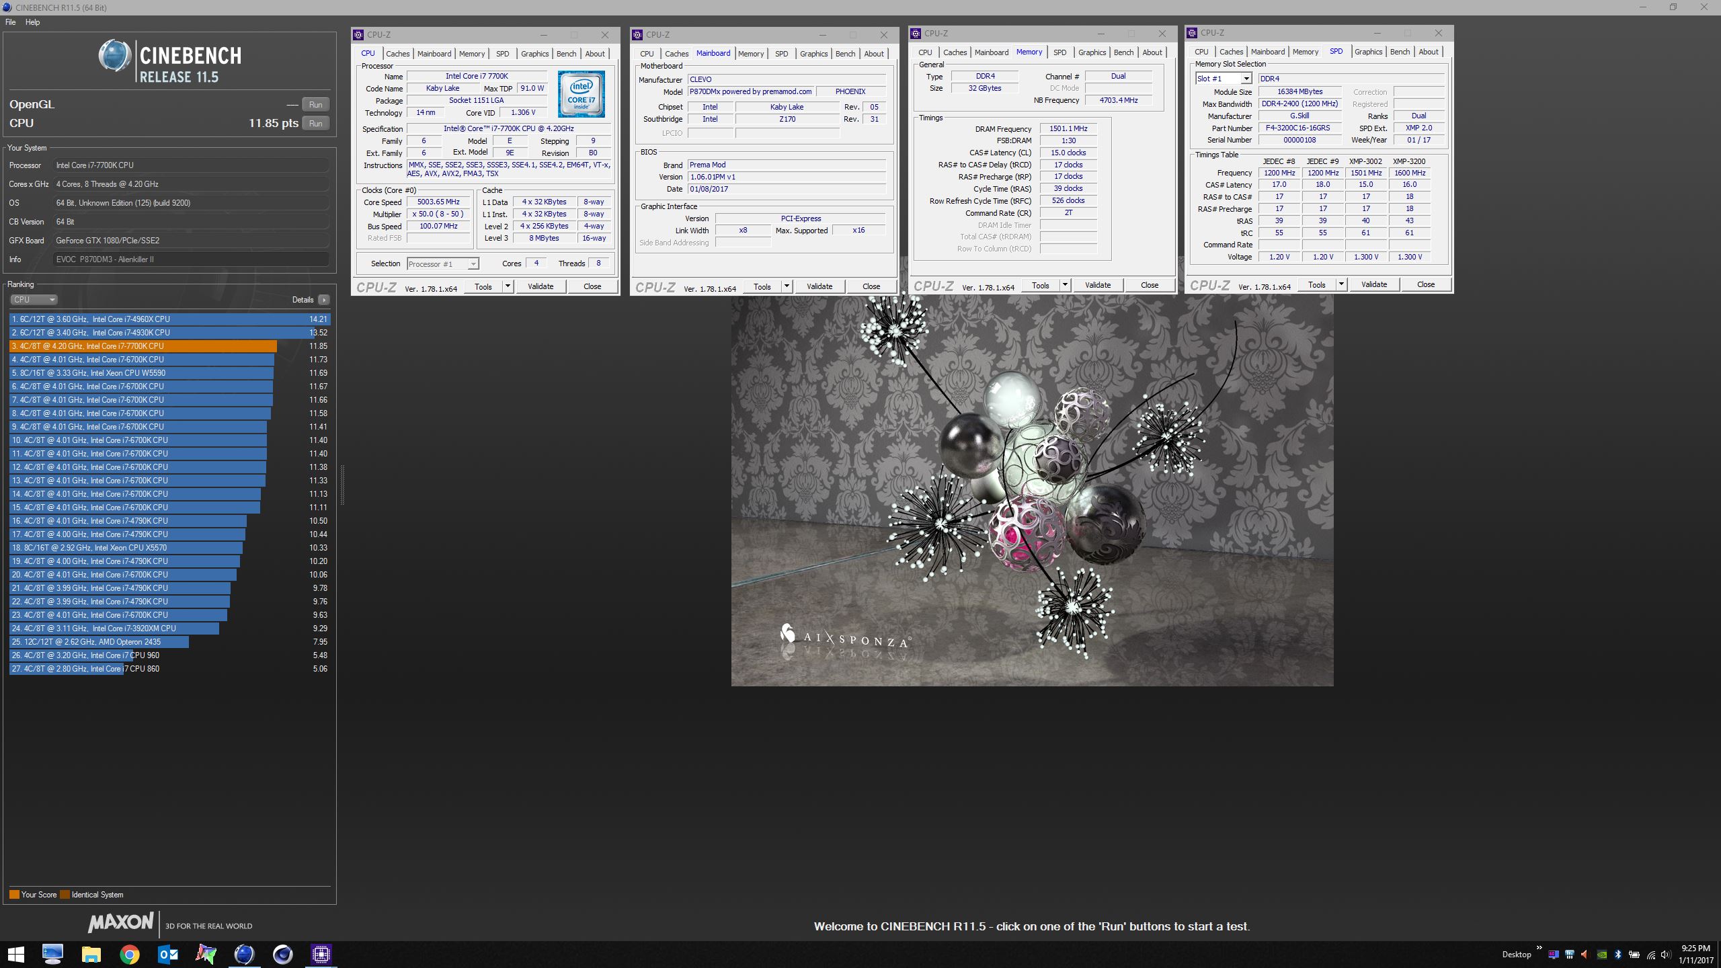Screen dimensions: 1721x968
Task: Run the OpenGL benchmark
Action: pos(316,105)
